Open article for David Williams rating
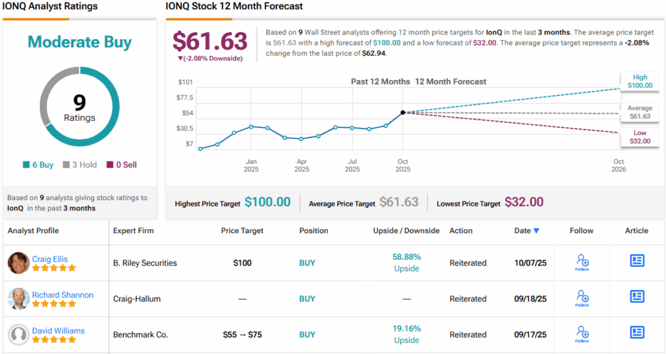The height and width of the screenshot is (354, 666). click(x=637, y=333)
